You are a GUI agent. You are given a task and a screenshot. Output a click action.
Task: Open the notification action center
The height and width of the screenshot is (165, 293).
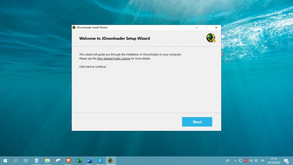click(286, 161)
